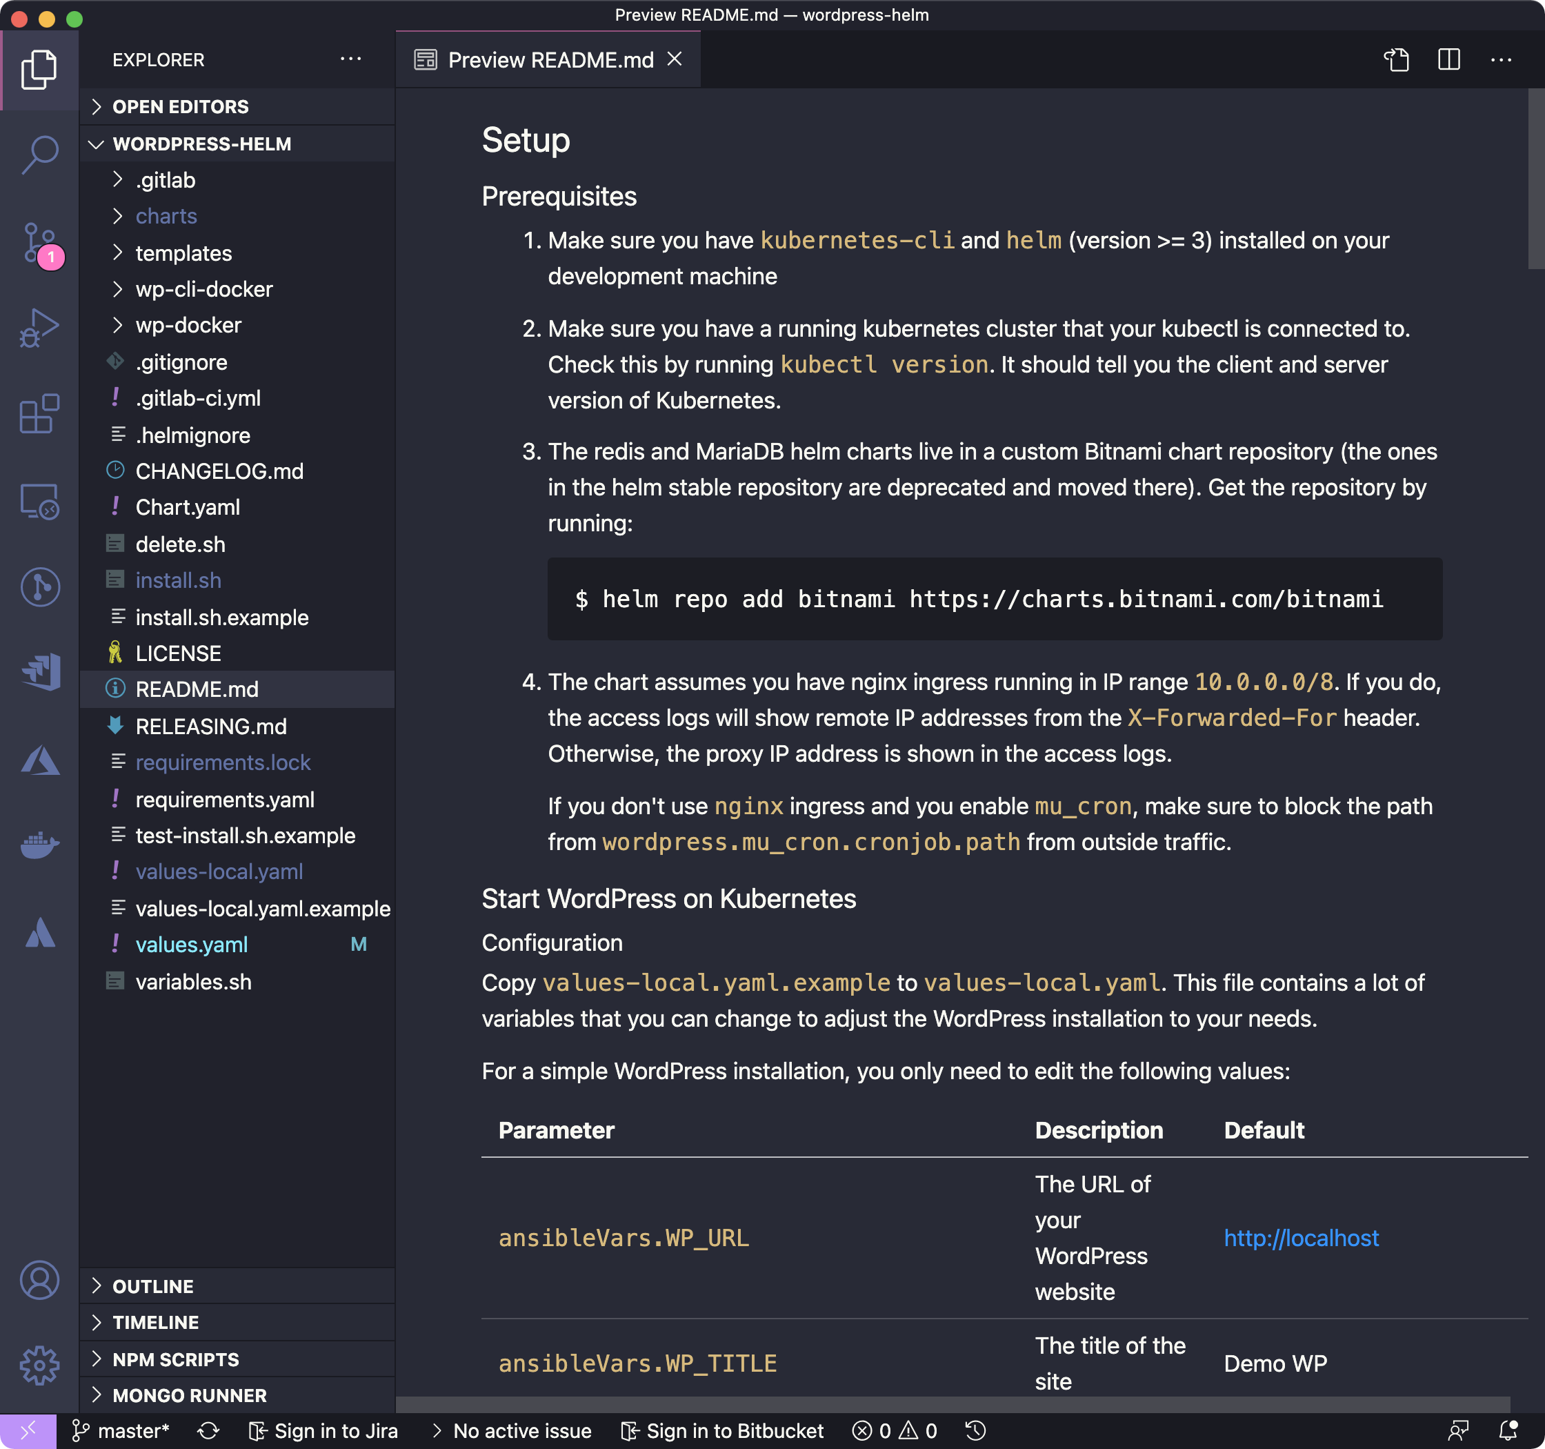
Task: Expand the charts folder
Action: pyautogui.click(x=238, y=216)
